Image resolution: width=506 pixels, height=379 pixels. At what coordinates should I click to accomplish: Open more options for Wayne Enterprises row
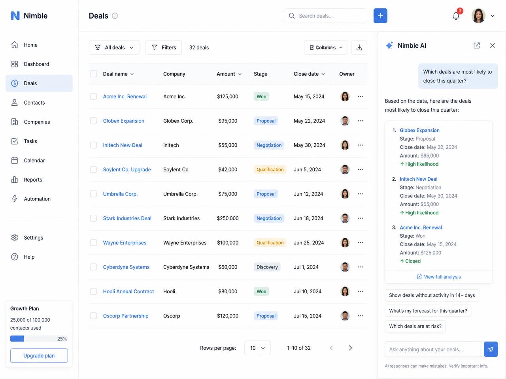coord(361,243)
